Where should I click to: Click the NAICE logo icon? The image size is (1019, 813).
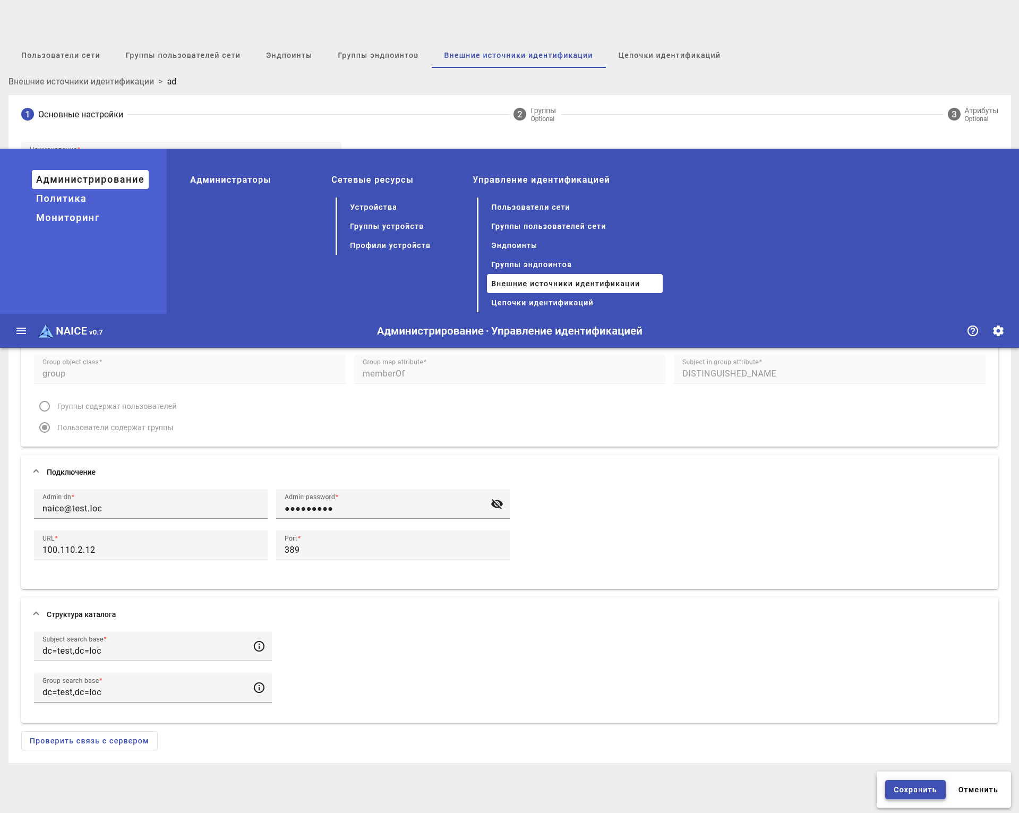pyautogui.click(x=46, y=331)
